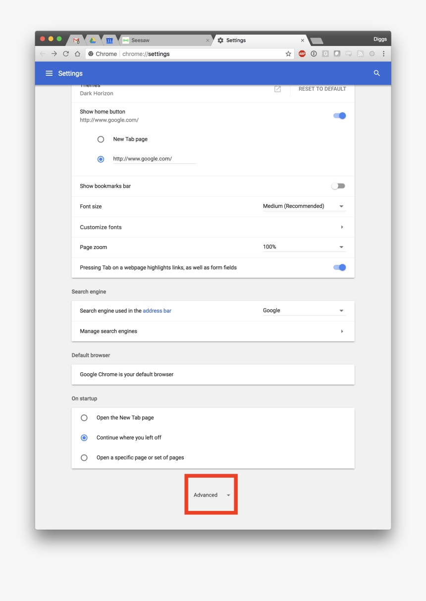The height and width of the screenshot is (601, 426).
Task: Click the gray round extension icon
Action: (372, 54)
